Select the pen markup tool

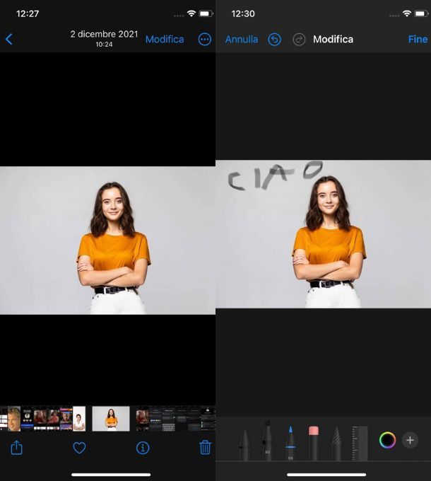pos(244,445)
